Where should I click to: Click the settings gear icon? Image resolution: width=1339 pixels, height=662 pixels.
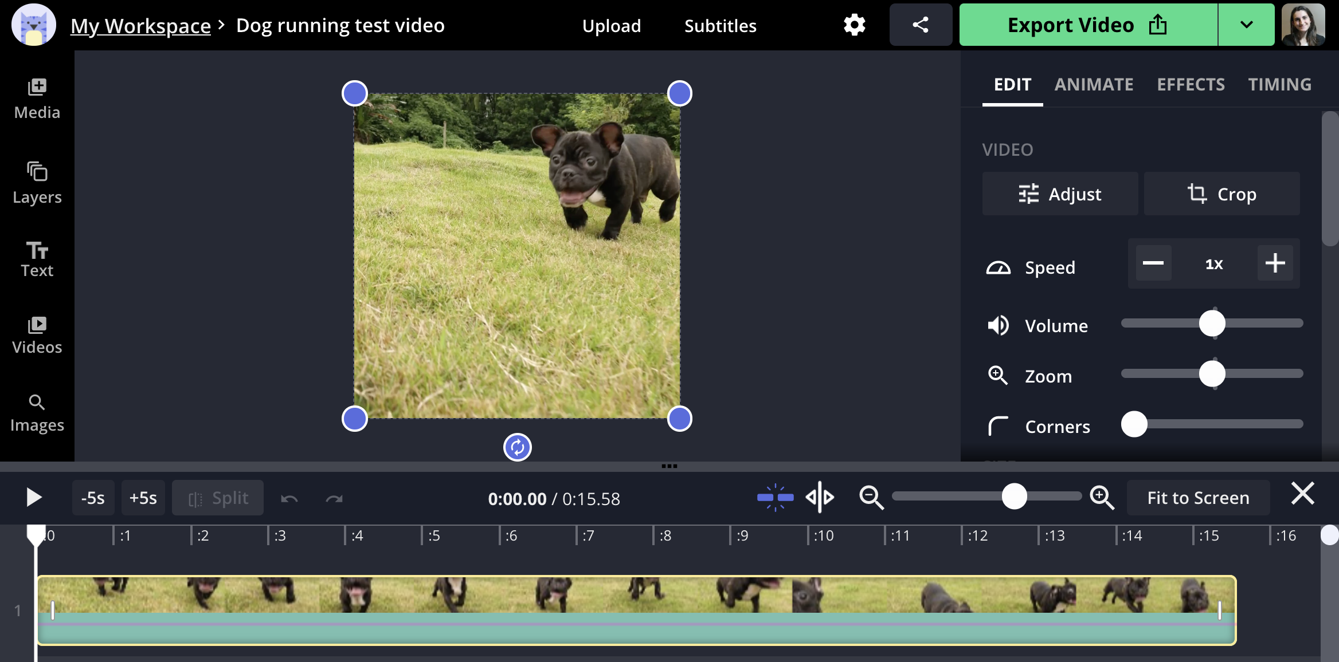855,25
